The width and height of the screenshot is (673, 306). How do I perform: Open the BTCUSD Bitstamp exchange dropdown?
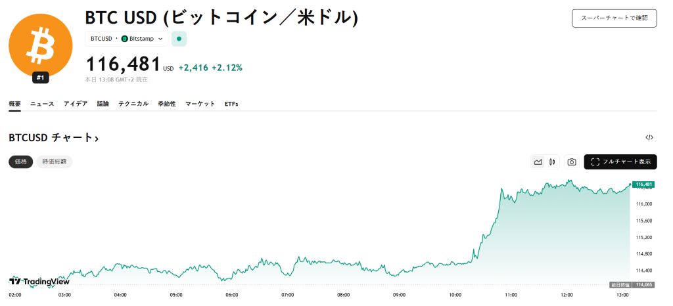(x=126, y=39)
